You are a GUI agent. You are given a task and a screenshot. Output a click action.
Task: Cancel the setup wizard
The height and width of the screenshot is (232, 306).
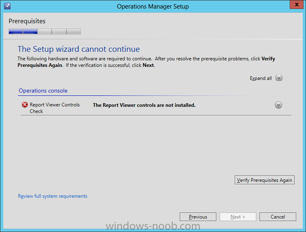pos(278,217)
